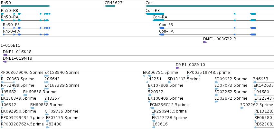Image resolution: width=274 pixels, height=129 pixels.
Task: Click the DME1-016K18 clone arrow glyph
Action: (5, 55)
